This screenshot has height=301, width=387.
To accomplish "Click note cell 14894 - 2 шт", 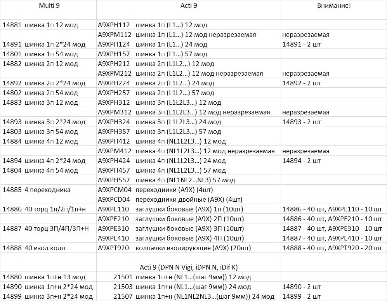I will tap(334, 160).
